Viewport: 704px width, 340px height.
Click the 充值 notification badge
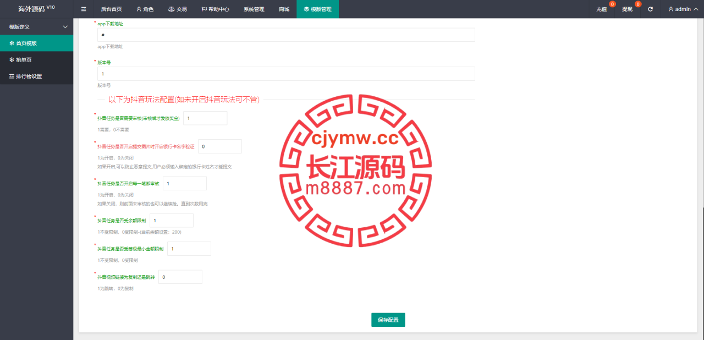click(x=612, y=4)
